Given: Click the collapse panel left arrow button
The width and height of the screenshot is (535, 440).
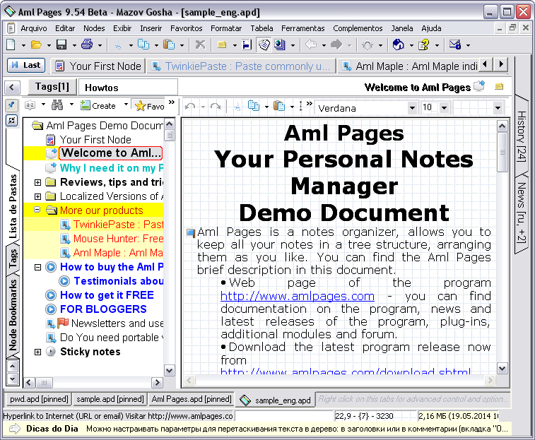Looking at the screenshot, I should pyautogui.click(x=12, y=88).
